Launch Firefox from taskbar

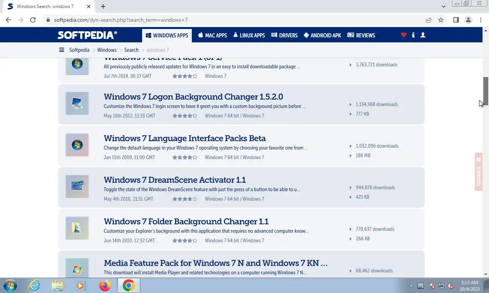point(105,285)
